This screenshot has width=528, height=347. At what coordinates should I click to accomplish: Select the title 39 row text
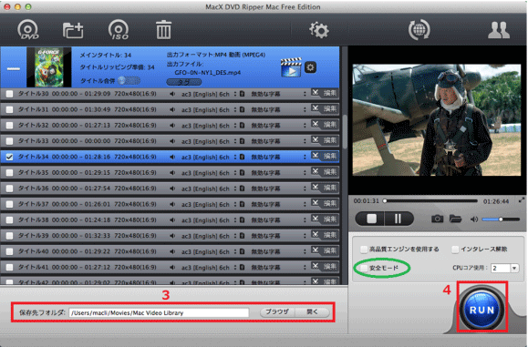click(x=88, y=236)
